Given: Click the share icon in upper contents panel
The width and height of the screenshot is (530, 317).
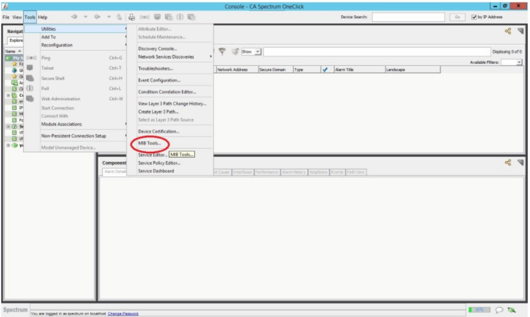Looking at the screenshot, I should [x=508, y=31].
